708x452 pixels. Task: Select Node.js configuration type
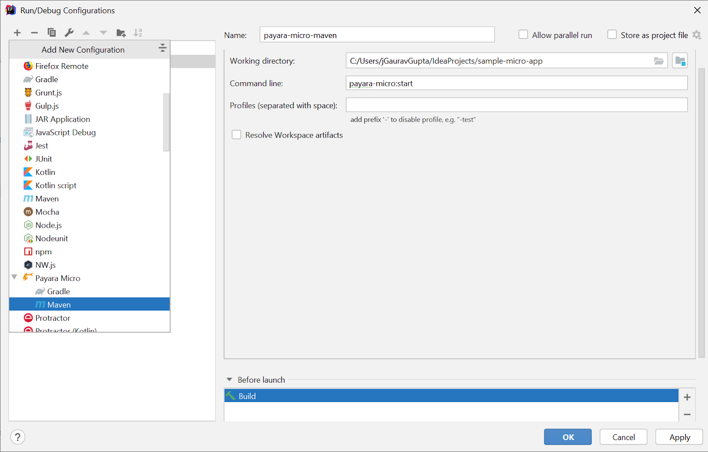click(89, 225)
